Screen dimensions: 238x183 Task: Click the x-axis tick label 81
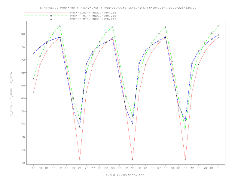point(212,168)
